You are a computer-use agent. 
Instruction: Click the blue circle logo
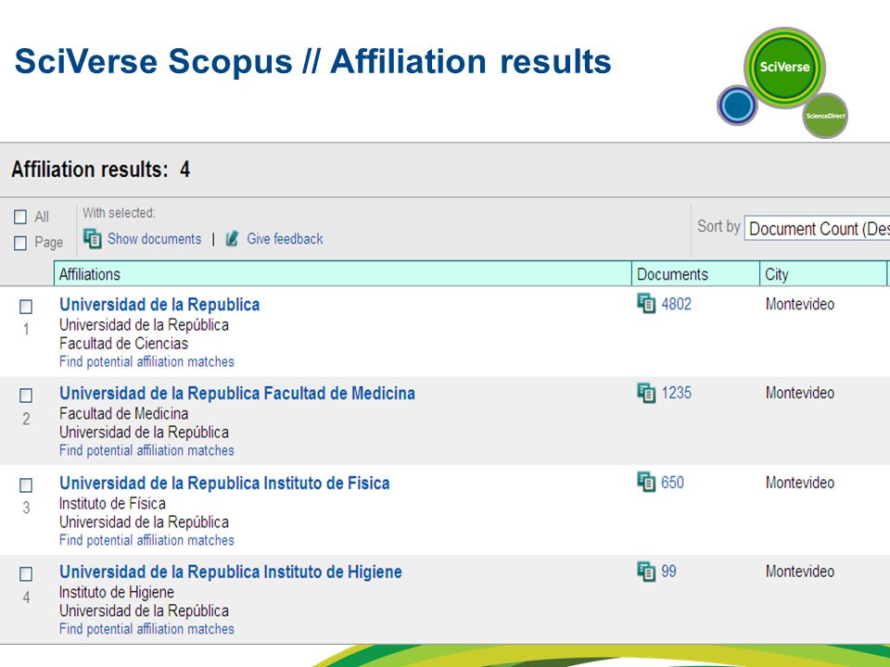pos(737,105)
